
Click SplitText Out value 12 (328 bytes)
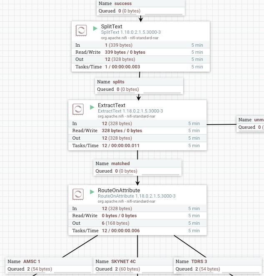[120, 59]
